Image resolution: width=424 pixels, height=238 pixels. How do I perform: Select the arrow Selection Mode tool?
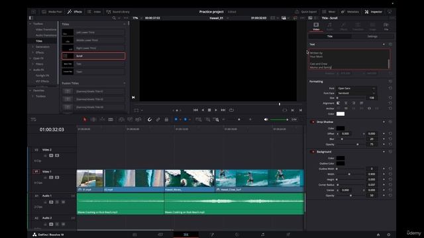coord(85,119)
